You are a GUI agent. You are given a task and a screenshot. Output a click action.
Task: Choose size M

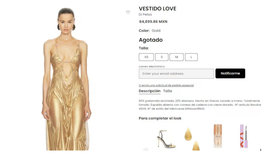pos(176,57)
